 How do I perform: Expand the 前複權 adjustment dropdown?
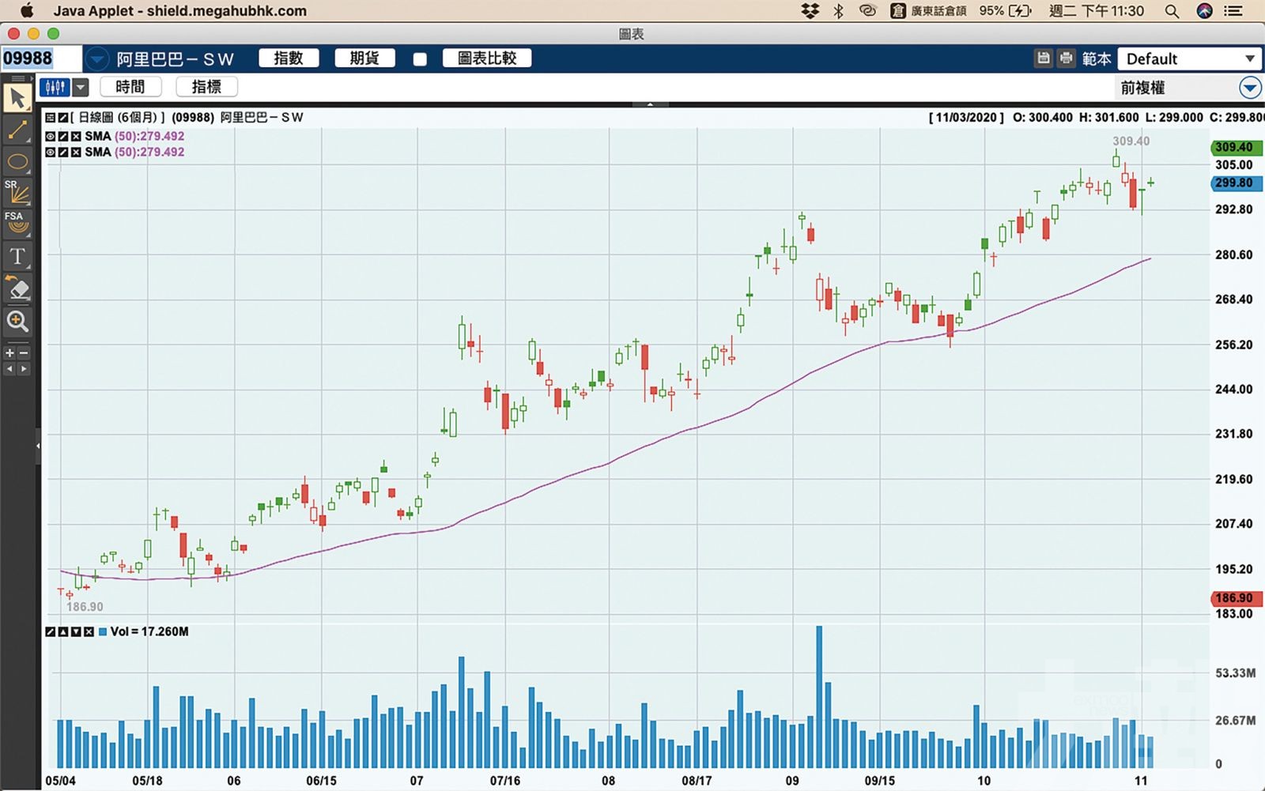tap(1250, 88)
